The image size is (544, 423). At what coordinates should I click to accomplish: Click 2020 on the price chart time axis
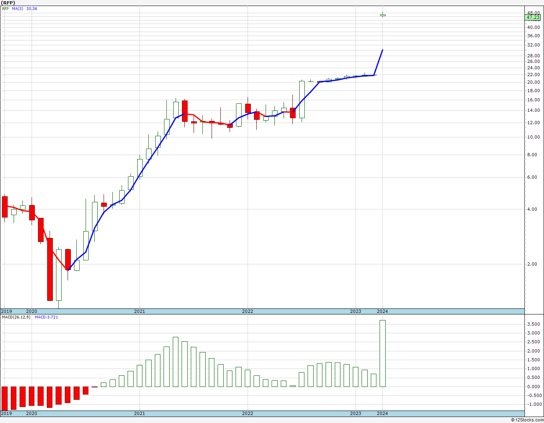(32, 311)
